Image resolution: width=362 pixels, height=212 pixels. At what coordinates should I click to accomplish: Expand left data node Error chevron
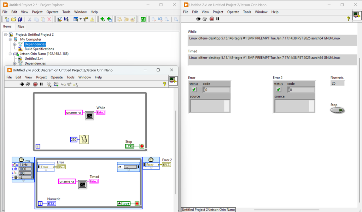(46, 170)
